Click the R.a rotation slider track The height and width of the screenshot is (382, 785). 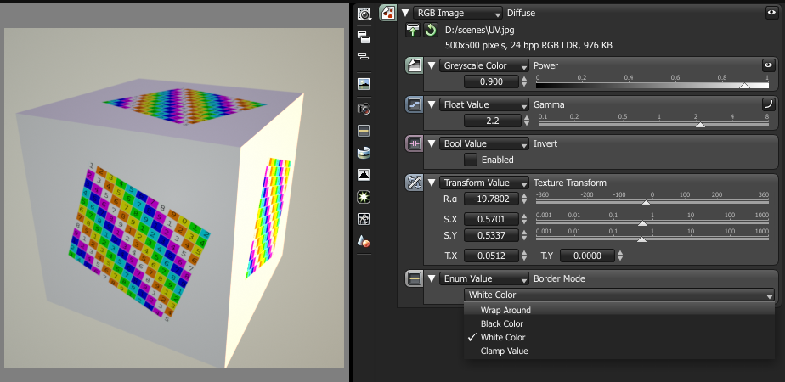[x=652, y=202]
